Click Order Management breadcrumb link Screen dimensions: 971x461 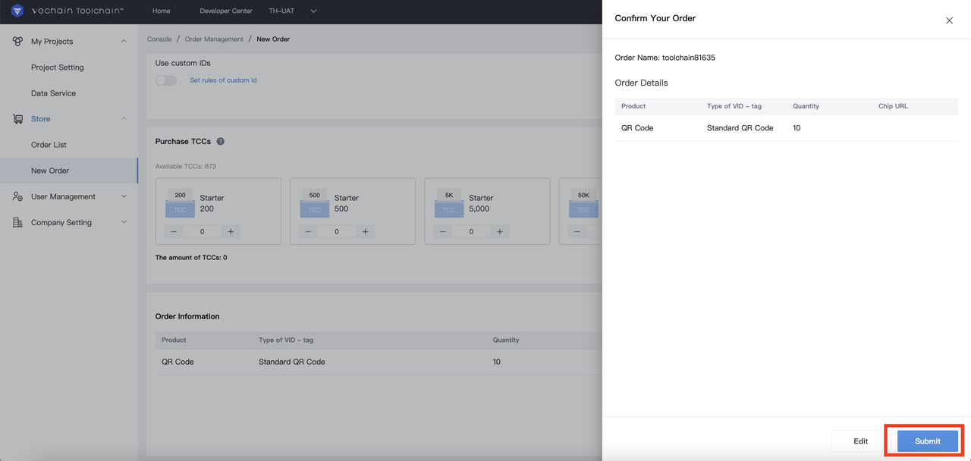[x=214, y=39]
